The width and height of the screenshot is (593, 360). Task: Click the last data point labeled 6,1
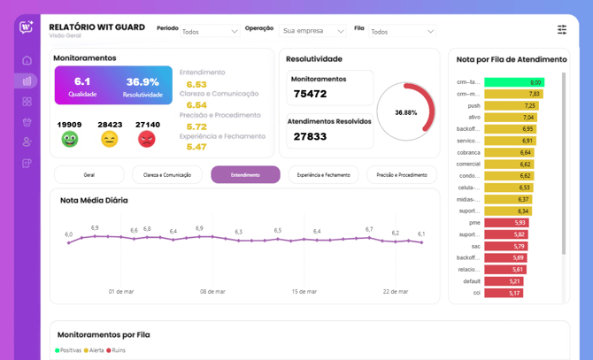[421, 242]
